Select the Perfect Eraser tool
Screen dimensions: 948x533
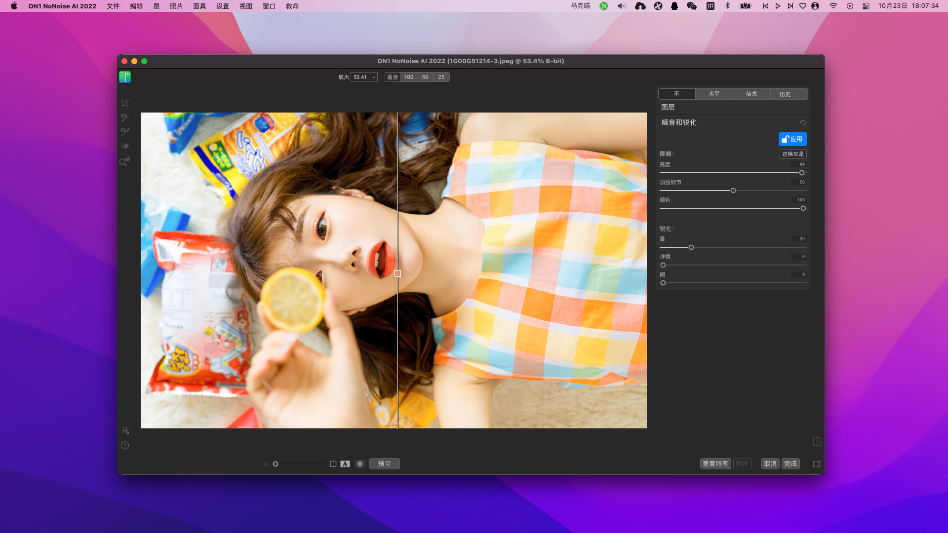pyautogui.click(x=125, y=146)
